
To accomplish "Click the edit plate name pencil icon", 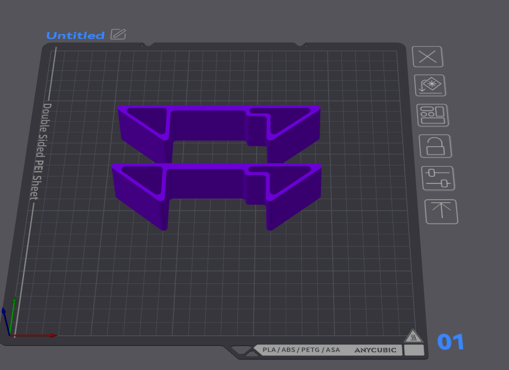I will pos(118,34).
